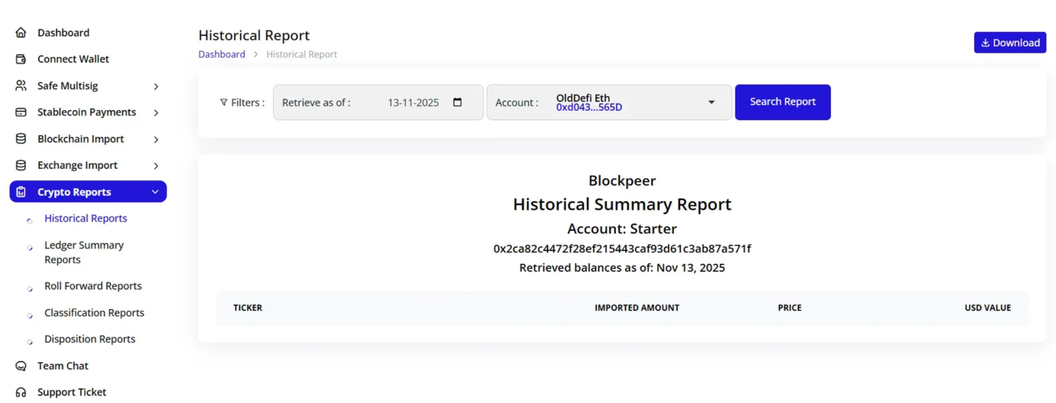Click the Search Report button
The image size is (1056, 403).
tap(782, 102)
